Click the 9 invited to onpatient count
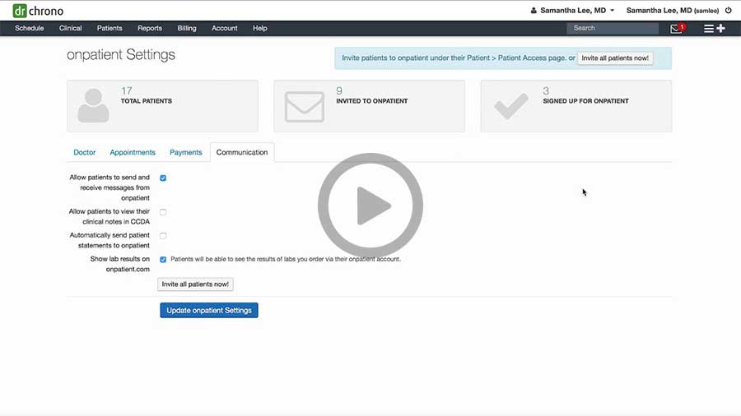741x416 pixels. point(339,90)
